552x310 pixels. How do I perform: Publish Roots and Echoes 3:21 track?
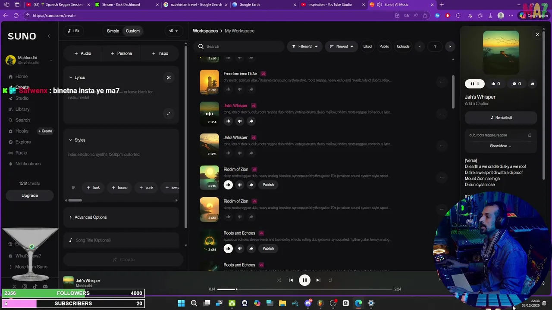point(268,248)
